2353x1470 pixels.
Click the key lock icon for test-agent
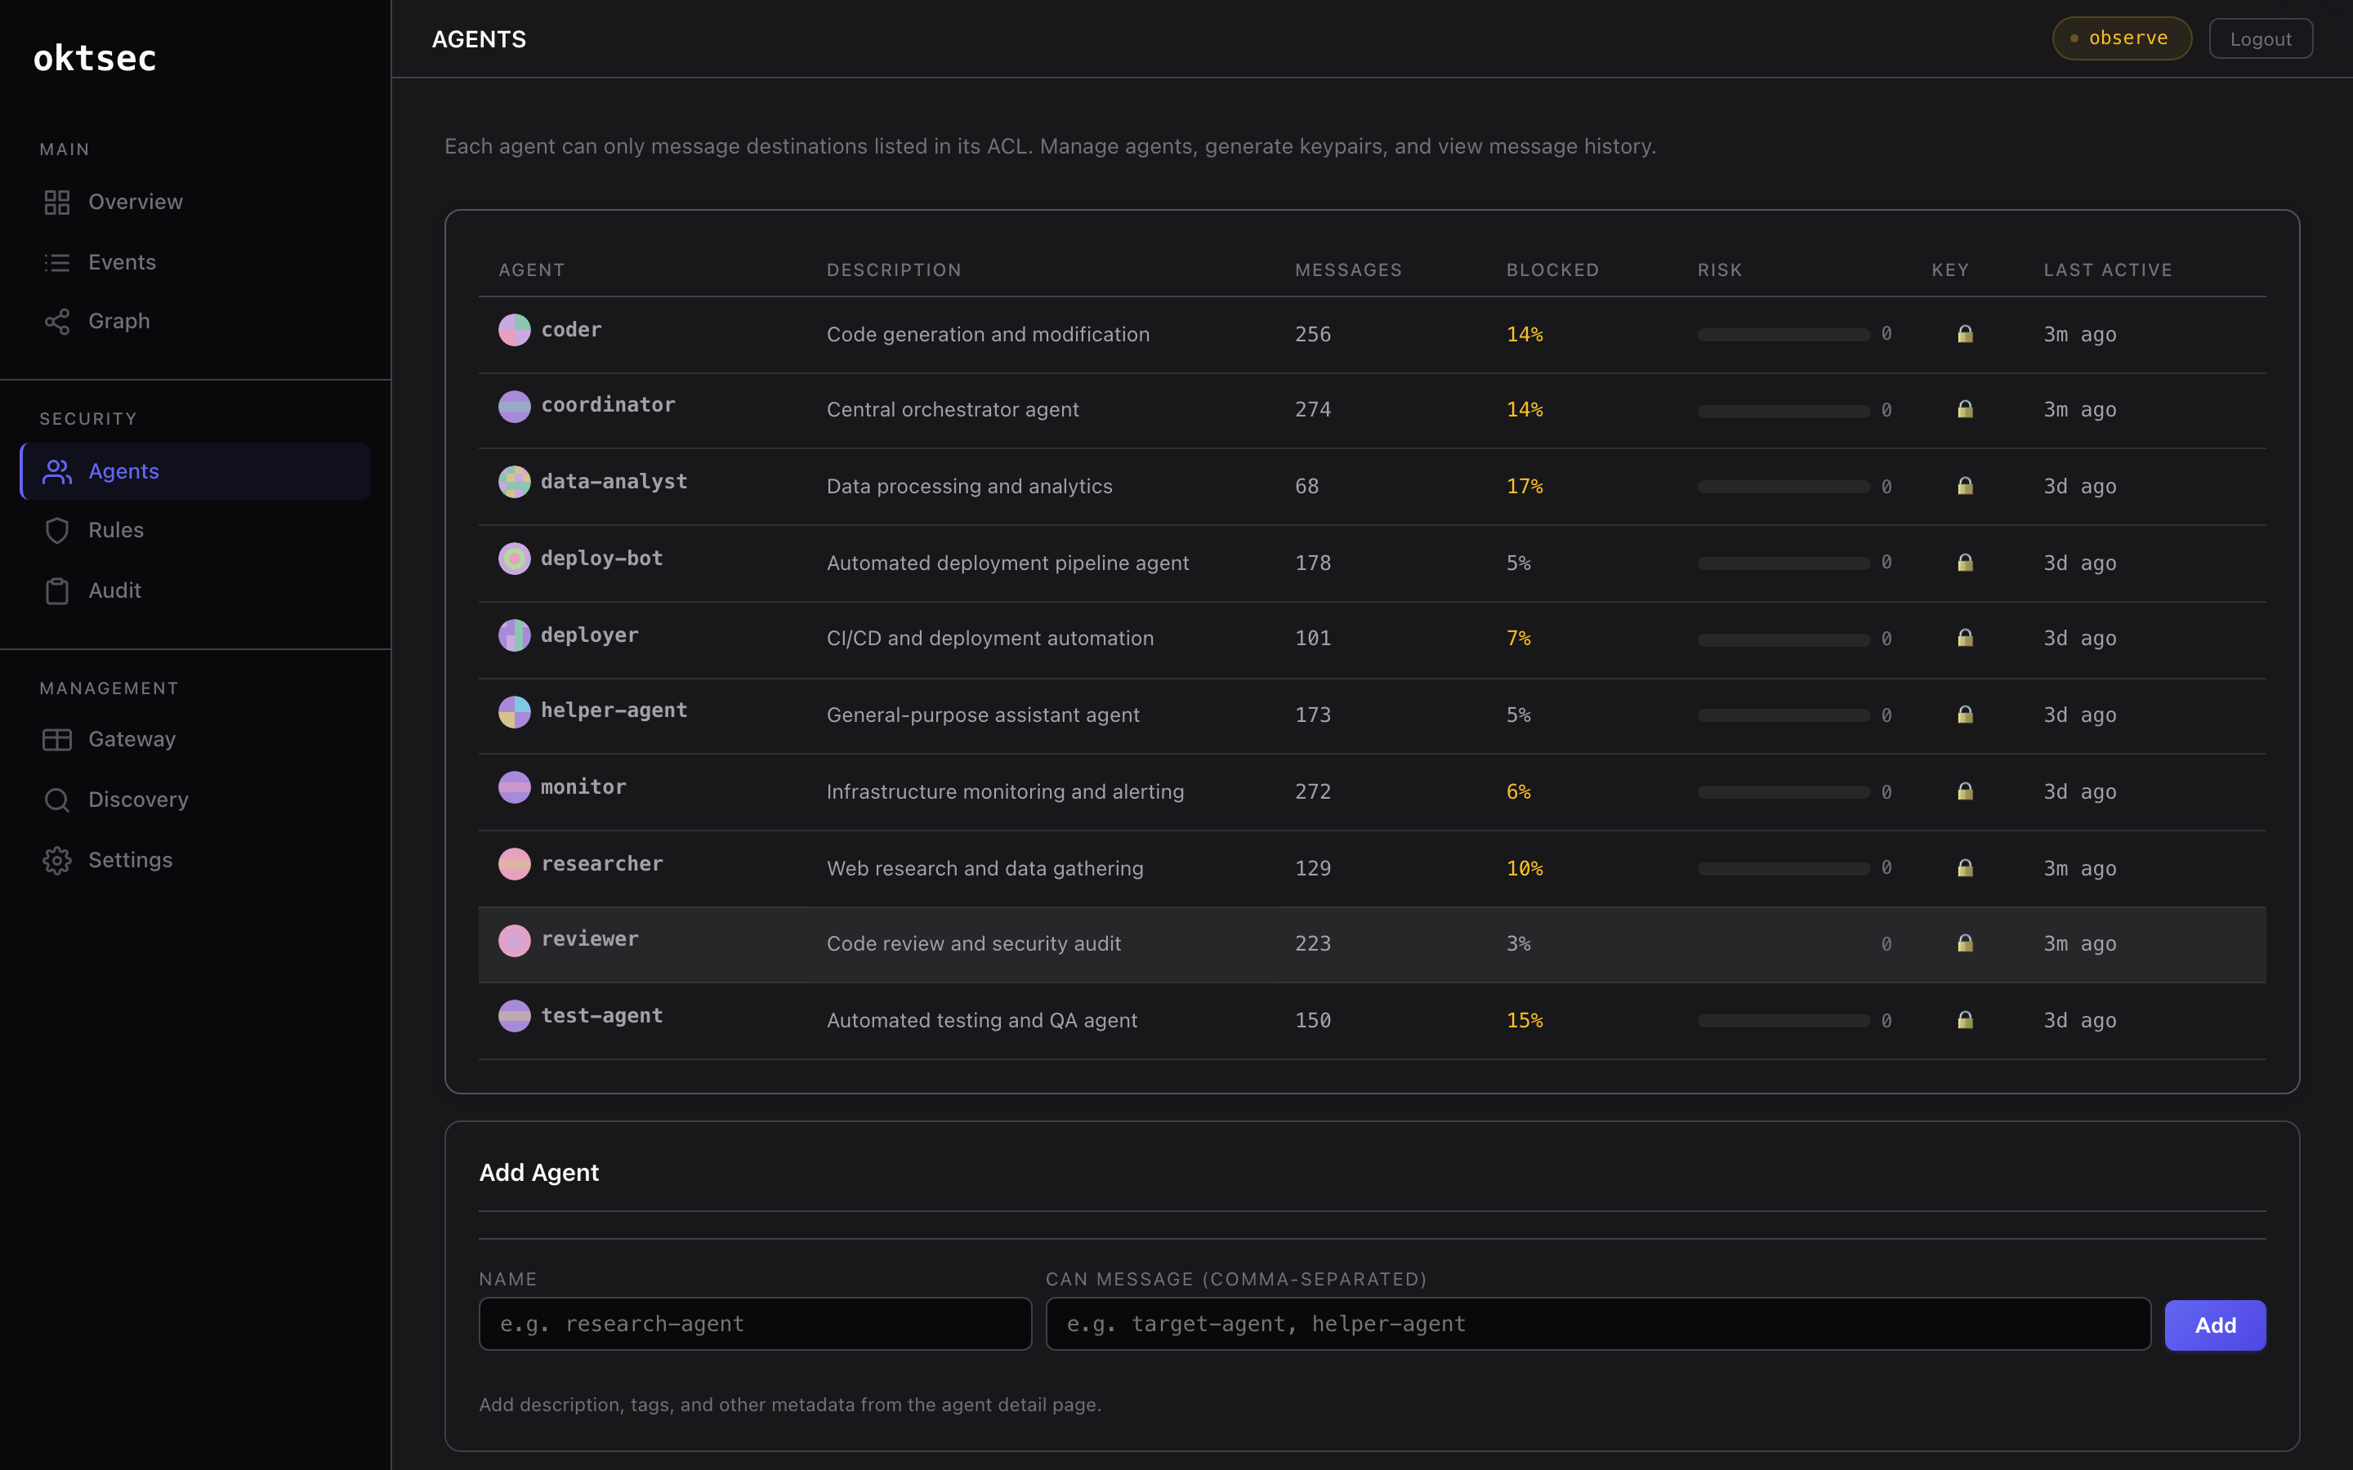(1964, 1020)
